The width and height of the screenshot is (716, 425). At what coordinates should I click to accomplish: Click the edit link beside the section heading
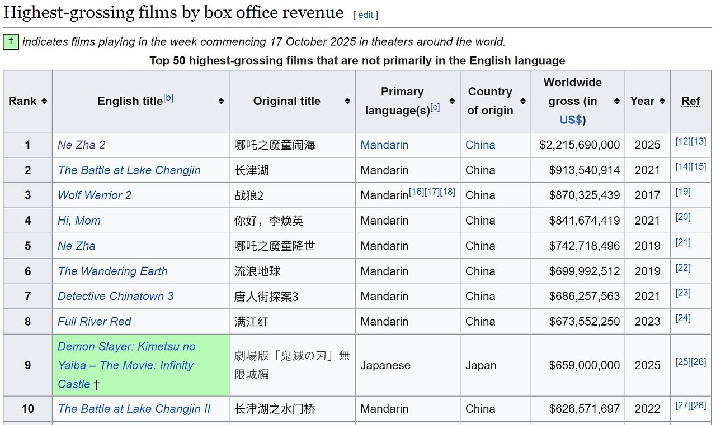point(366,15)
